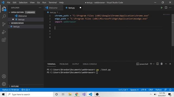Click VS Code blue icon on taskbar

pyautogui.click(x=90, y=94)
